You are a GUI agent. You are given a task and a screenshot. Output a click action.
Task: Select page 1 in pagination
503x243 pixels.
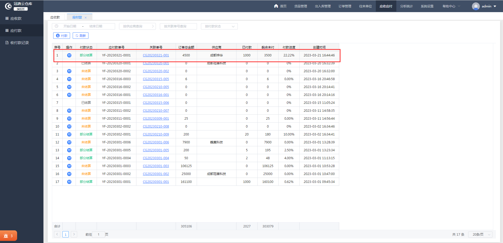66,234
